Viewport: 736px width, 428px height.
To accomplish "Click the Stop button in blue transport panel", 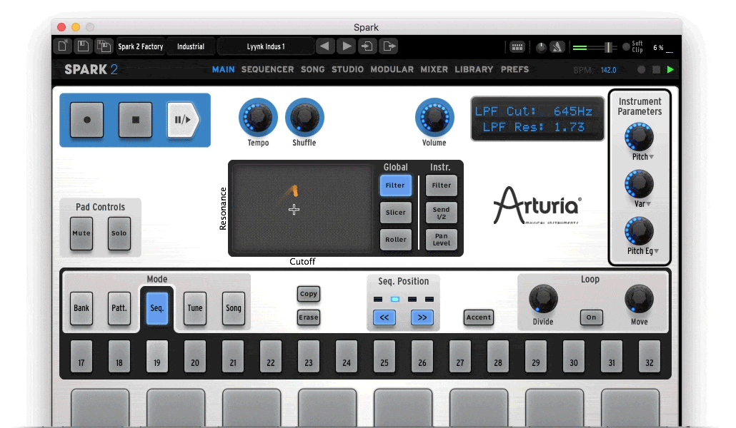I will pyautogui.click(x=135, y=120).
